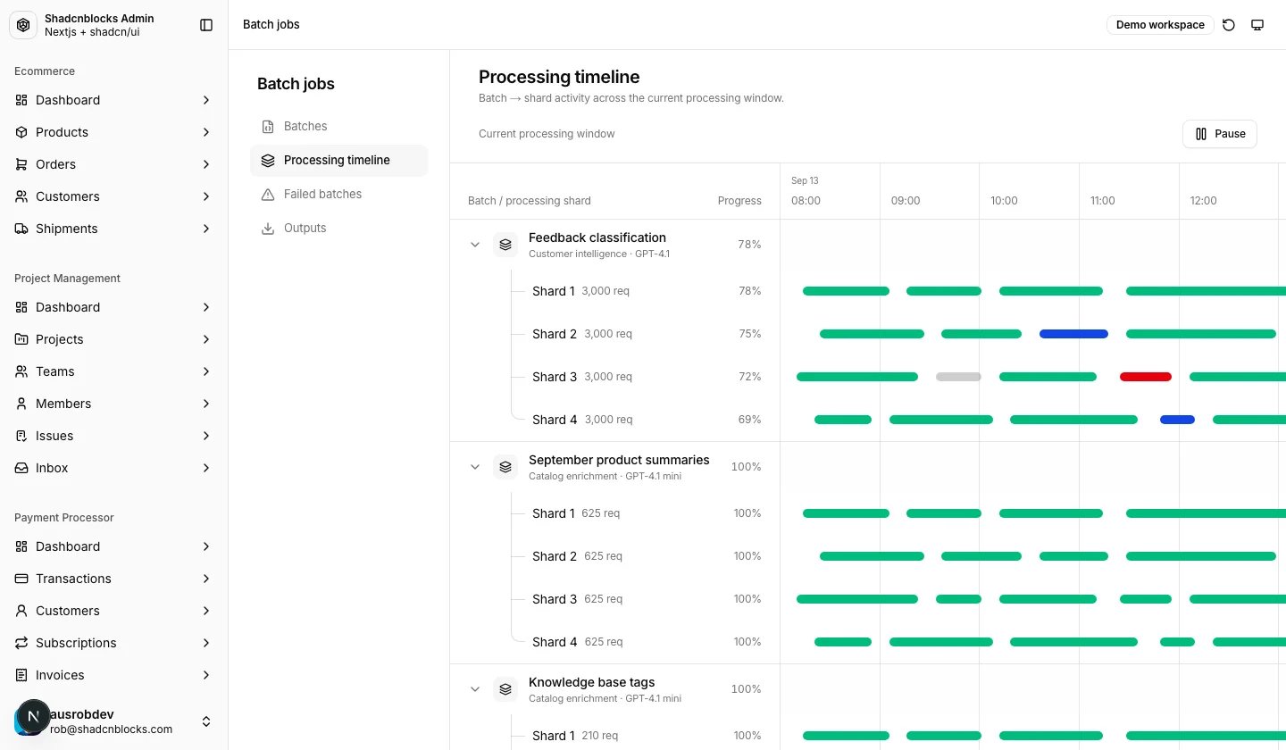Expand the Members sidebar chevron
The width and height of the screenshot is (1286, 750).
click(x=206, y=404)
